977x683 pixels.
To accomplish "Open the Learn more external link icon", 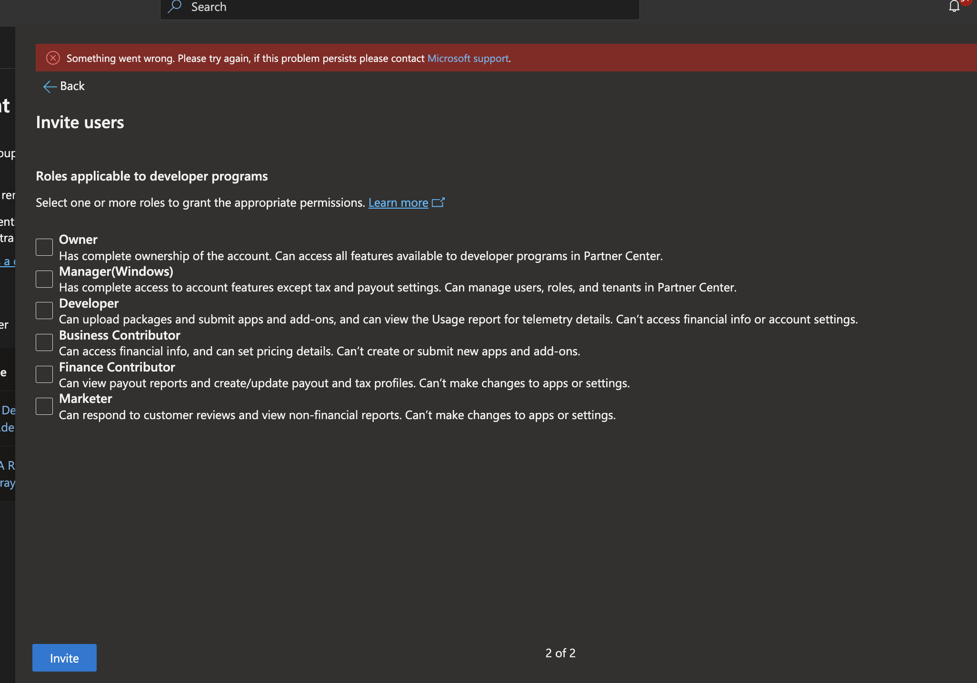I will 438,202.
